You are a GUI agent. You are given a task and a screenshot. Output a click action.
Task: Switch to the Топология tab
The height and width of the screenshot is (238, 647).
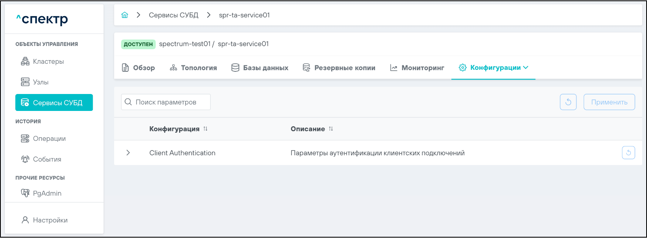tap(193, 68)
